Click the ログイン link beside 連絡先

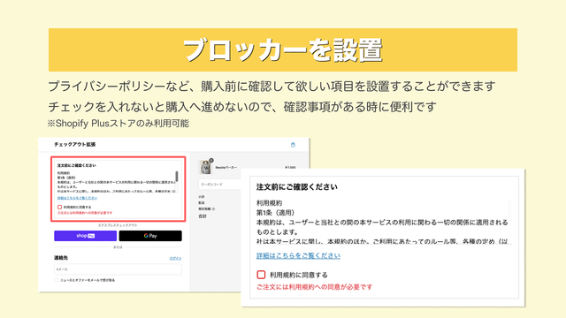click(175, 259)
